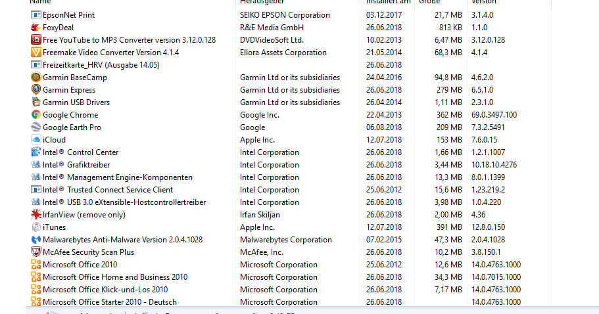This screenshot has width=599, height=314.
Task: Select the Freemake Video Converter icon
Action: click(36, 53)
